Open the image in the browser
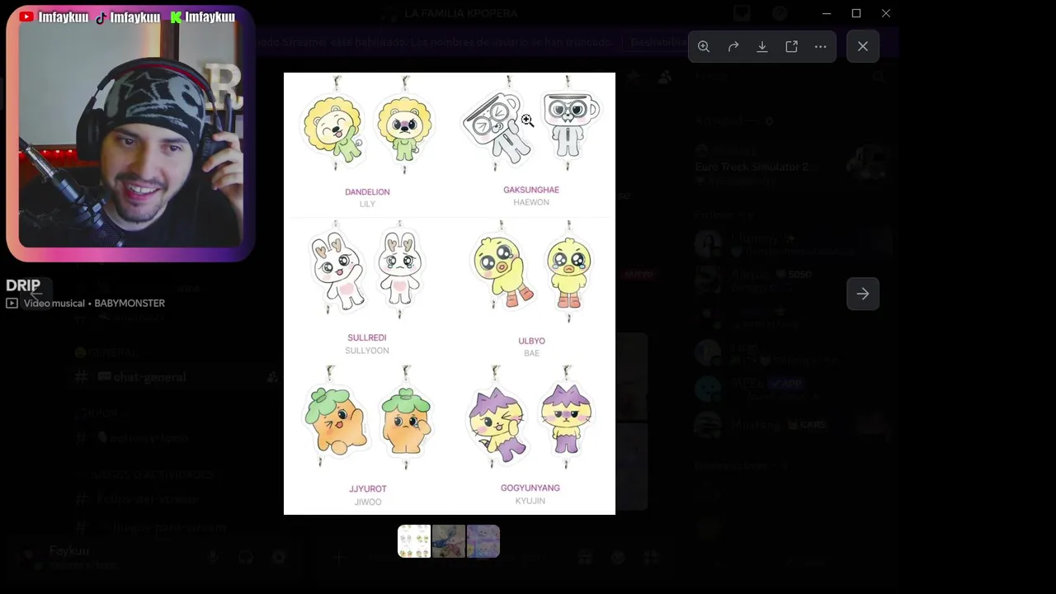The height and width of the screenshot is (594, 1056). click(x=791, y=47)
